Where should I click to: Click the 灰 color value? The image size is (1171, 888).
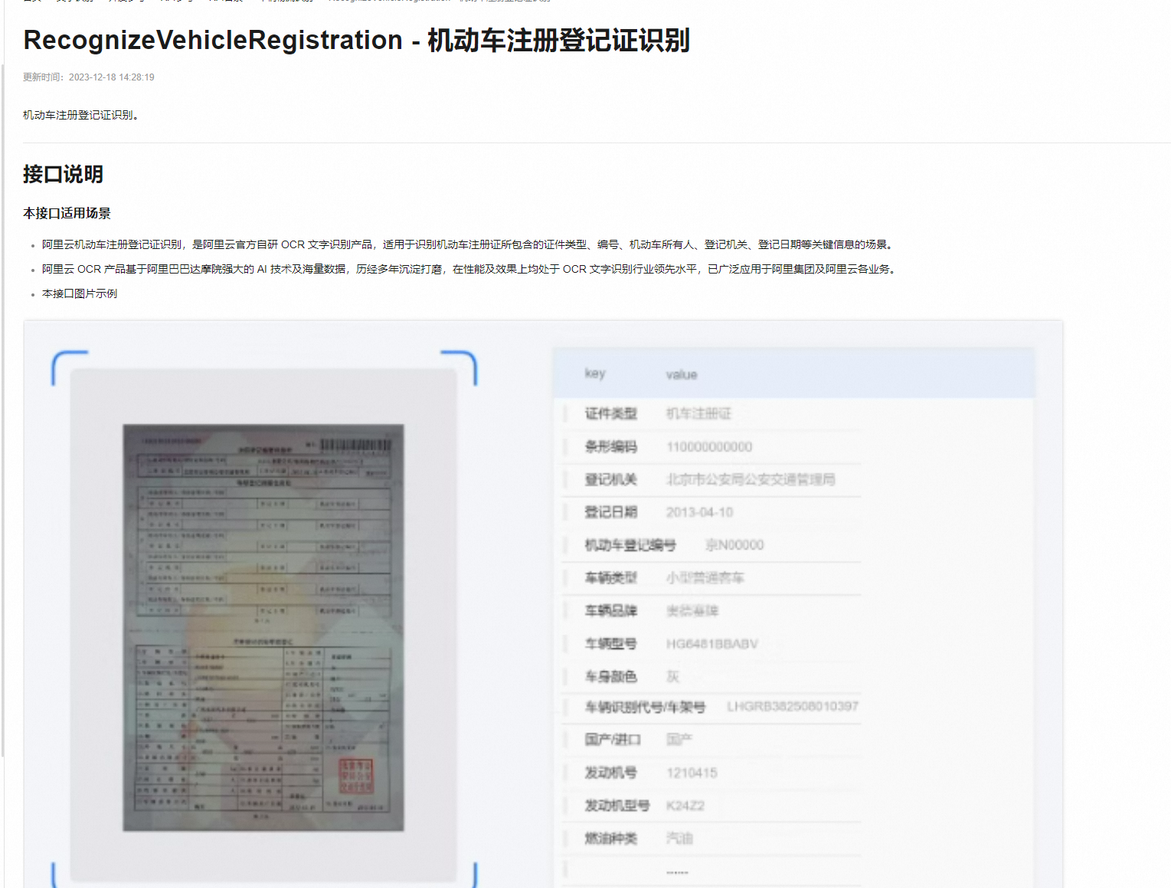tap(672, 677)
